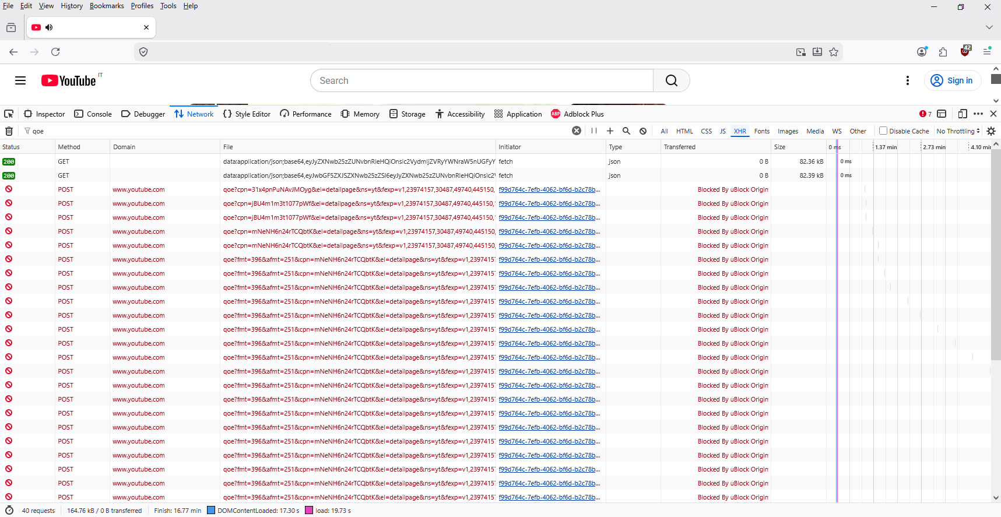
Task: Go to YouTube home via logo
Action: (69, 80)
